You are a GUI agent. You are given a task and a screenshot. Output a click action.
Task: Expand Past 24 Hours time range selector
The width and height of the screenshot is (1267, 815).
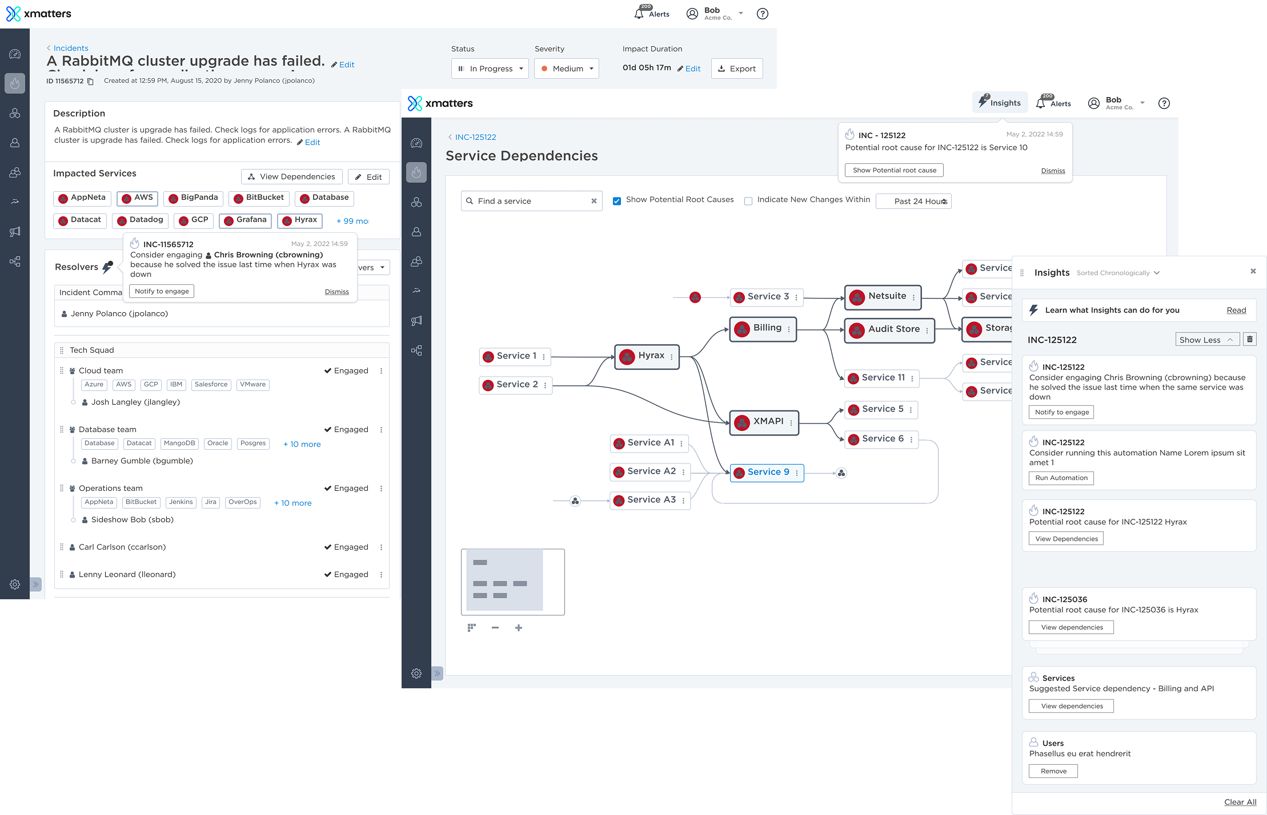tap(914, 201)
